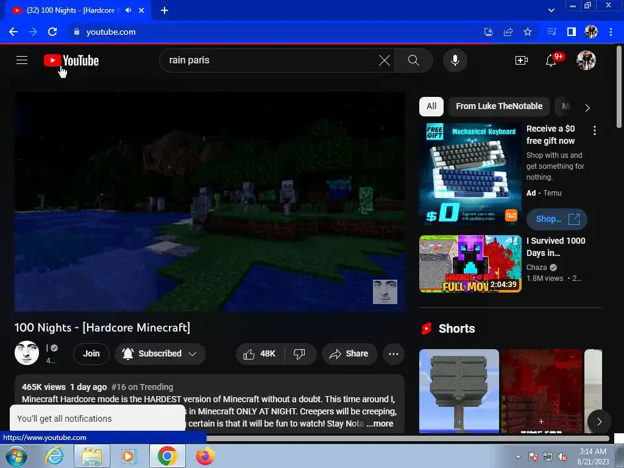Open the ad options three-dot menu
Viewport: 624px width, 468px height.
595,130
